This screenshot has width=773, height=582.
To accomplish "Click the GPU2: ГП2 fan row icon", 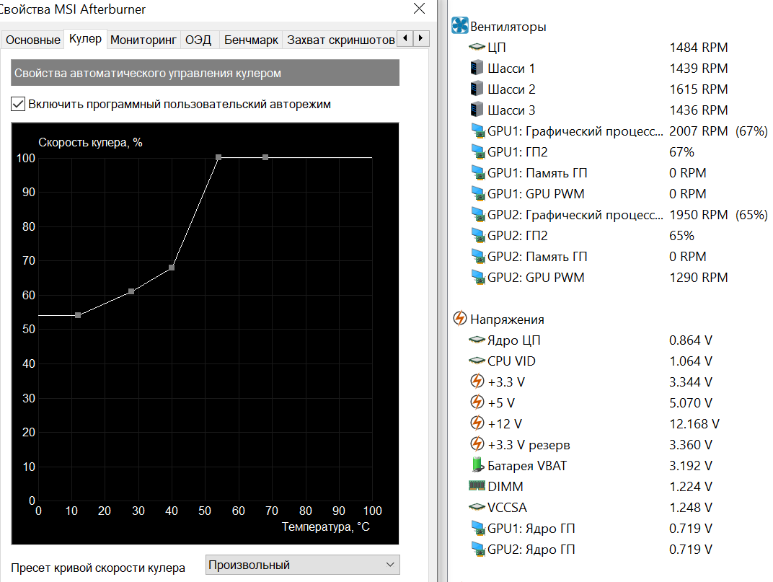I will 478,235.
